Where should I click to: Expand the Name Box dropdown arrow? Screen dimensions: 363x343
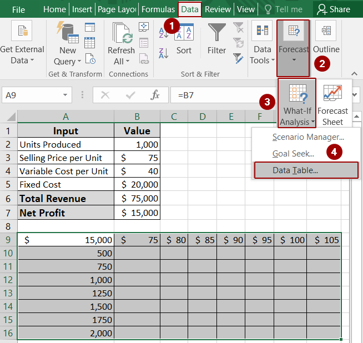[65, 95]
